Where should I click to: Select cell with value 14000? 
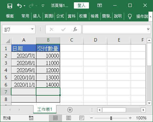click(x=48, y=84)
